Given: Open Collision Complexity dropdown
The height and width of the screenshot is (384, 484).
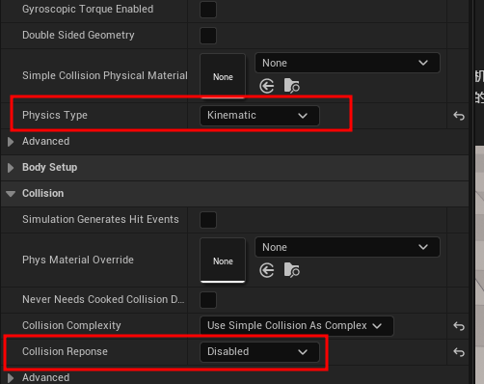Looking at the screenshot, I should tap(297, 326).
